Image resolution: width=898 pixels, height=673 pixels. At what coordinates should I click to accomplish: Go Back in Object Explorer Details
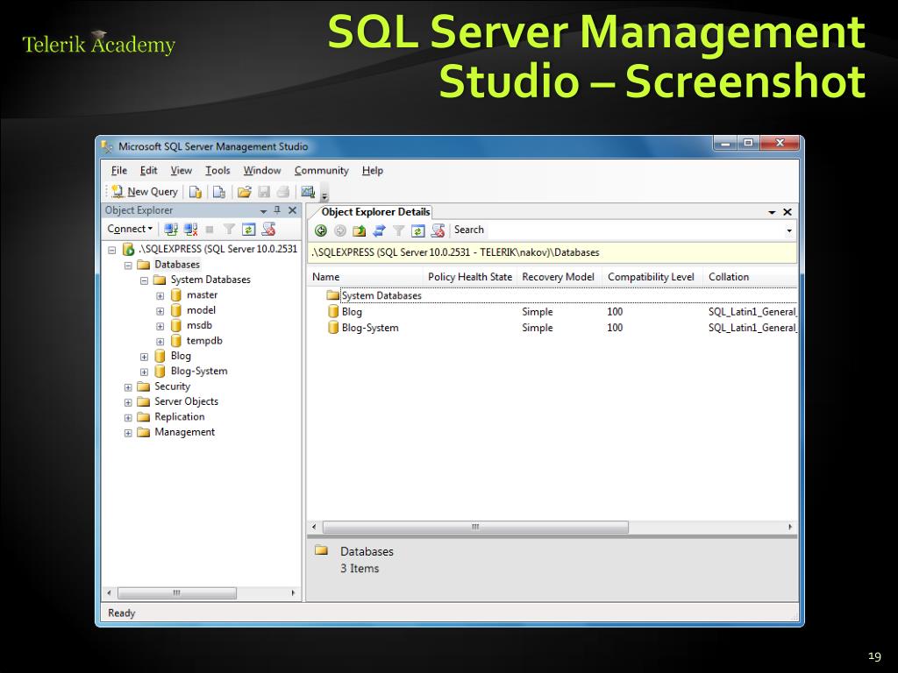(321, 230)
